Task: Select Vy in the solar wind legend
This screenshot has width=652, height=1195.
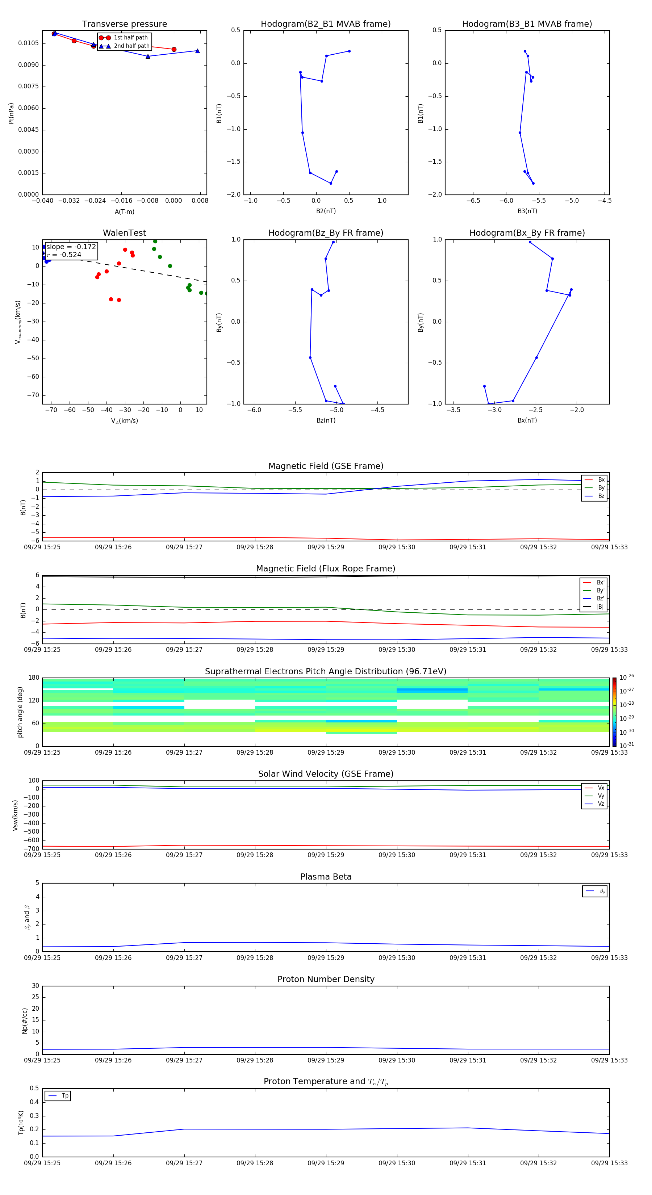Action: (x=594, y=796)
